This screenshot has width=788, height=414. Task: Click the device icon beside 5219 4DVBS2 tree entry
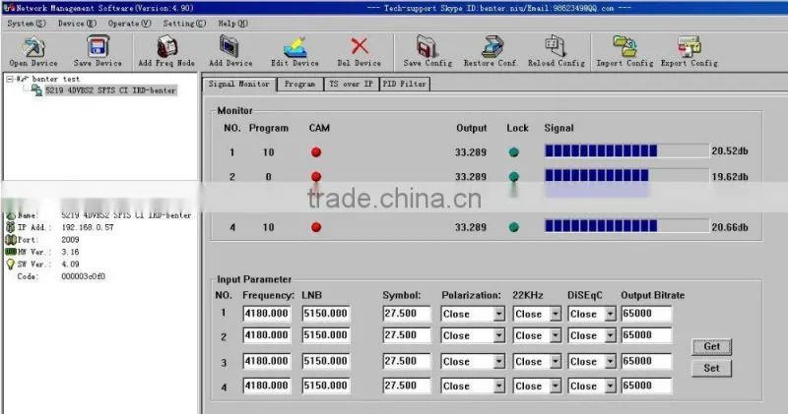(x=36, y=90)
